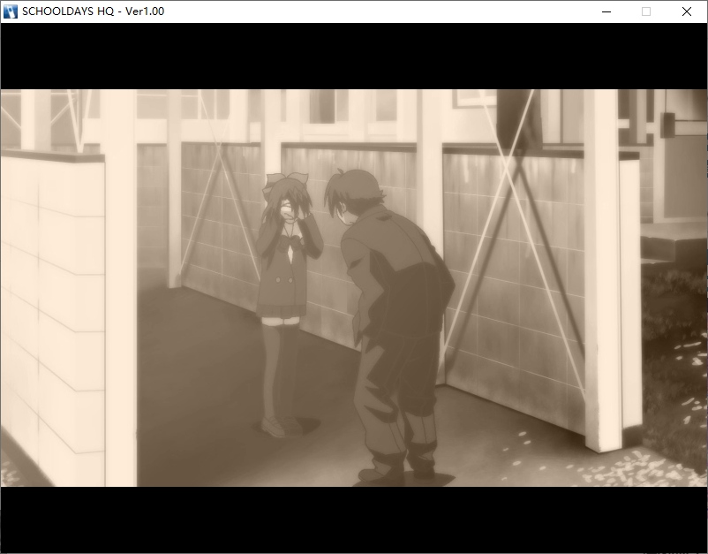Close the SCHOOLDAYS HQ window
The width and height of the screenshot is (708, 554).
(x=686, y=11)
